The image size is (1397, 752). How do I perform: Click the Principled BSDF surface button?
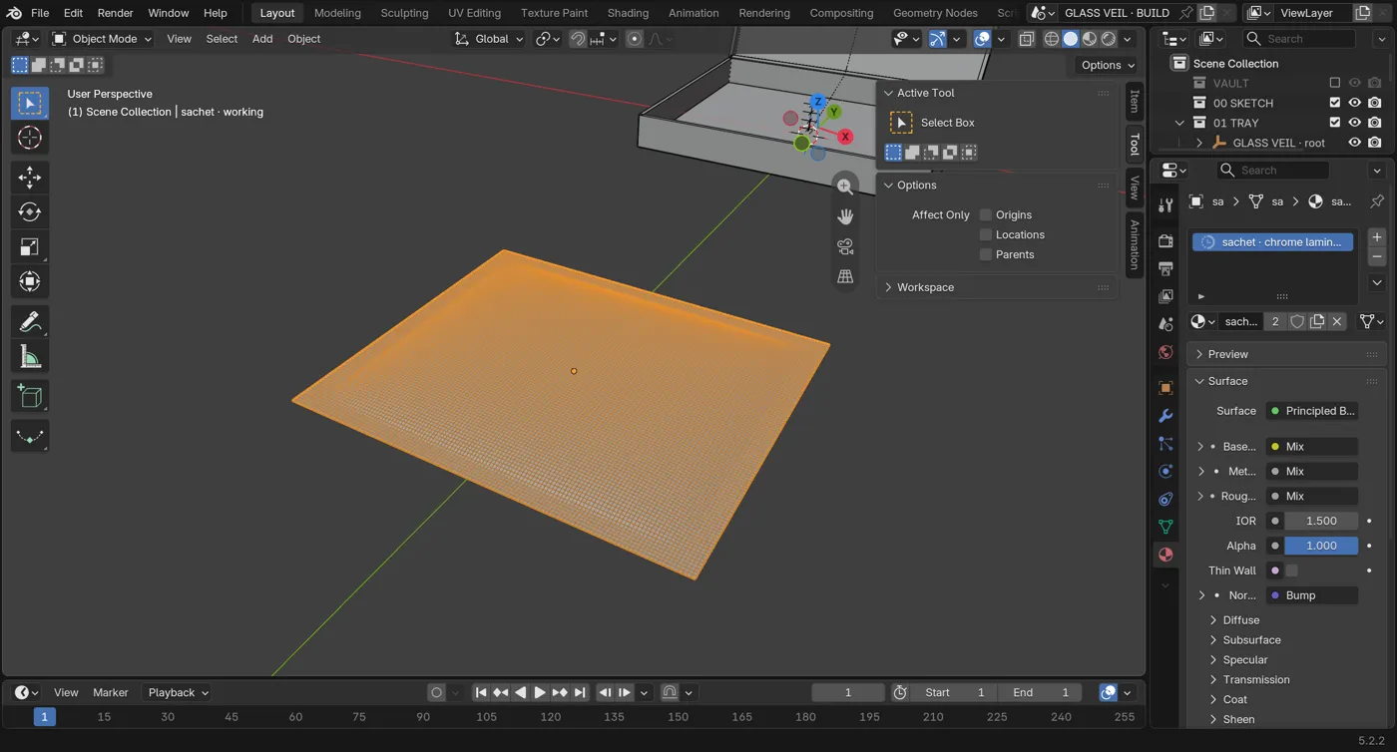(x=1311, y=411)
